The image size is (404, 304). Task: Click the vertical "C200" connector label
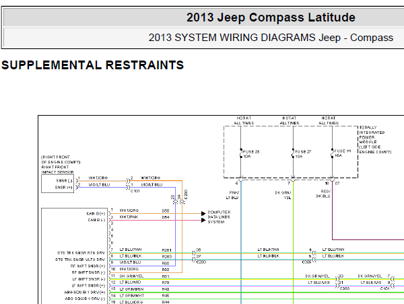(186, 194)
